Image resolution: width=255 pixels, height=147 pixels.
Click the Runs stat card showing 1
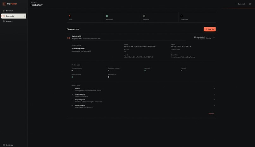[85, 17]
